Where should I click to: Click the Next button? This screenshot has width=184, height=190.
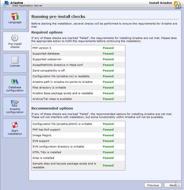(x=173, y=185)
